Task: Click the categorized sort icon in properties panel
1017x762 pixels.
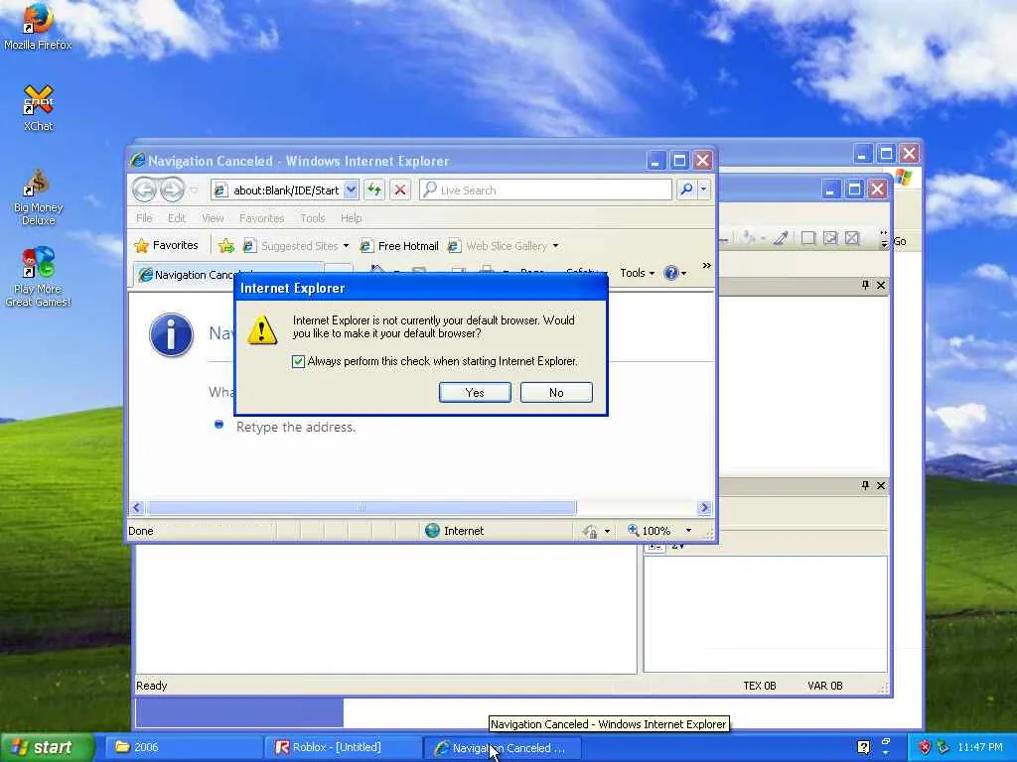Action: pos(655,547)
